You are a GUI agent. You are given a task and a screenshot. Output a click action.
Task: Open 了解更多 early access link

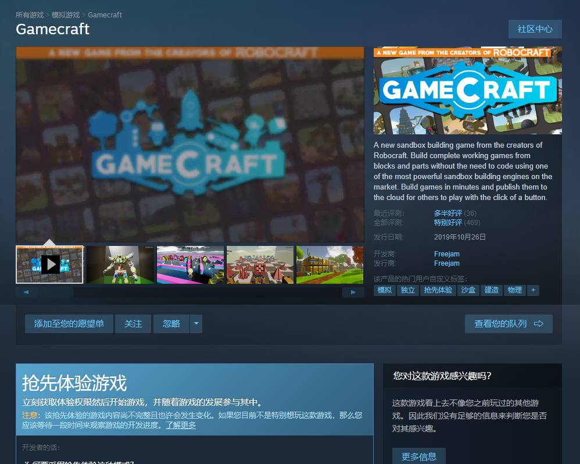click(x=181, y=425)
